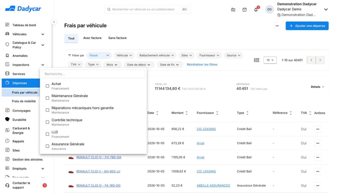Go to next results page arrow
The height and width of the screenshot is (195, 339).
coord(320,60)
